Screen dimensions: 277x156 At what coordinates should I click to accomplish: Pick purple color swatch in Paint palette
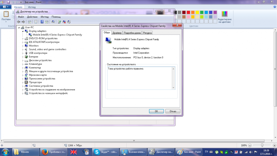point(215,12)
